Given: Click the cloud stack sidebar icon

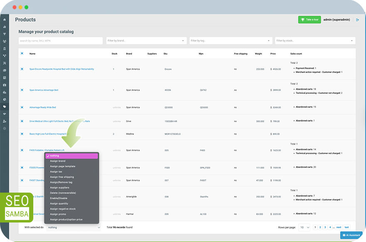Looking at the screenshot, I should click(5, 92).
